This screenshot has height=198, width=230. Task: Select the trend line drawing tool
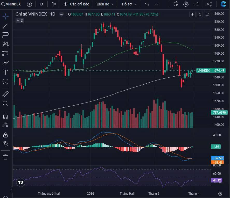(x=5, y=26)
